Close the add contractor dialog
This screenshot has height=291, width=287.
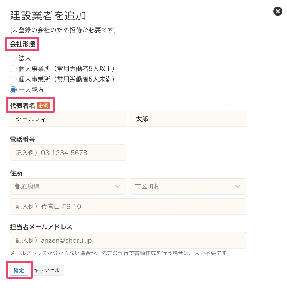pos(278,11)
